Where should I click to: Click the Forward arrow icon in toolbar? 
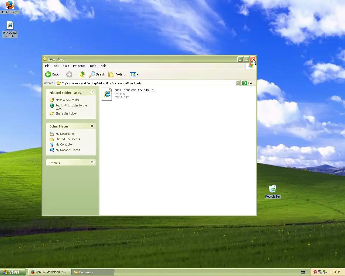click(x=69, y=74)
